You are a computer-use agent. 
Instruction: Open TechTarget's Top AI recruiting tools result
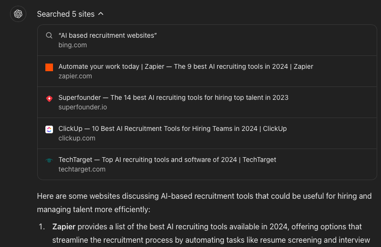pyautogui.click(x=168, y=160)
